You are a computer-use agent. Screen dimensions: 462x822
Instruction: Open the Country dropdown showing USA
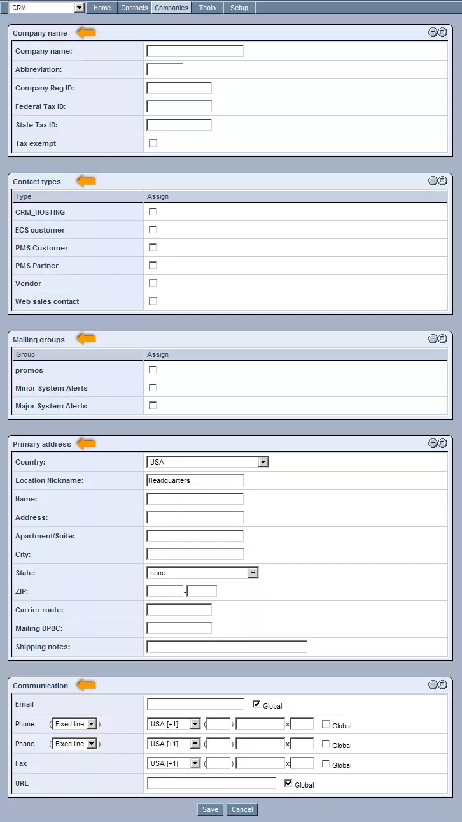pyautogui.click(x=207, y=462)
